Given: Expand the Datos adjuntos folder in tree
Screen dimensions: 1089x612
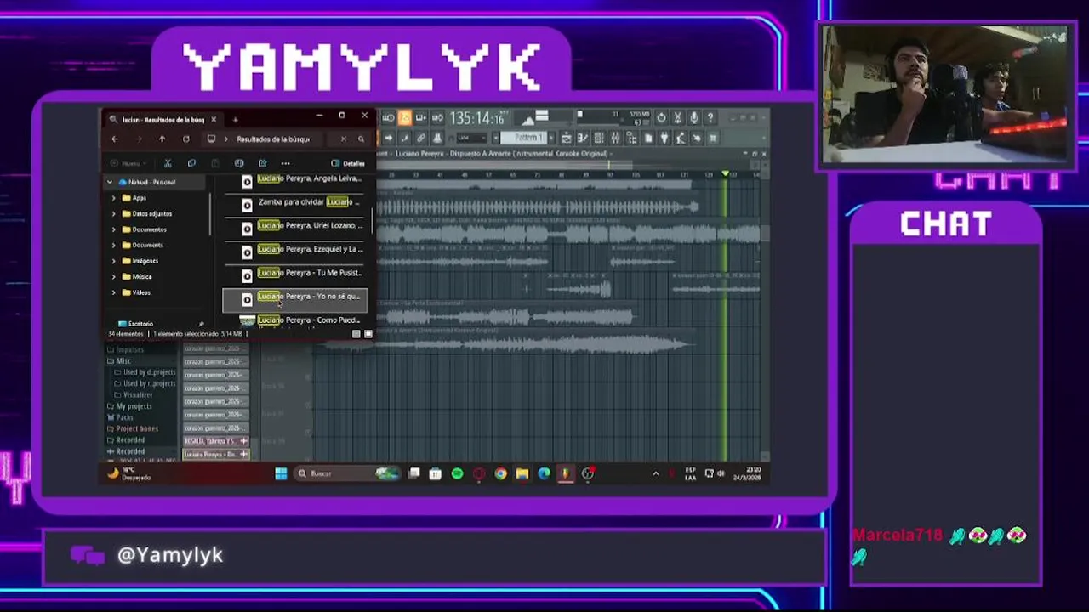Looking at the screenshot, I should click(x=114, y=213).
